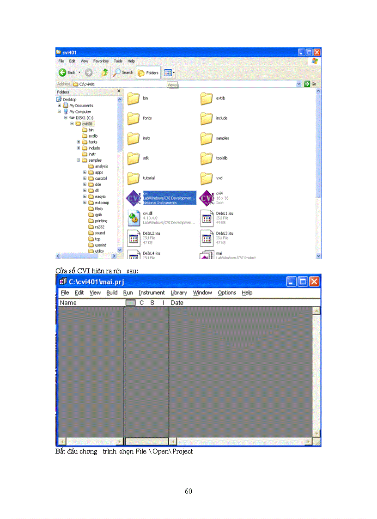Open the cvi.dll file icon
Viewport: 377px width, 519px height.
pos(135,217)
